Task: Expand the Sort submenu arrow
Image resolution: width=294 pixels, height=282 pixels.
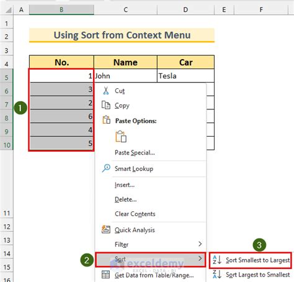Action: pyautogui.click(x=200, y=258)
